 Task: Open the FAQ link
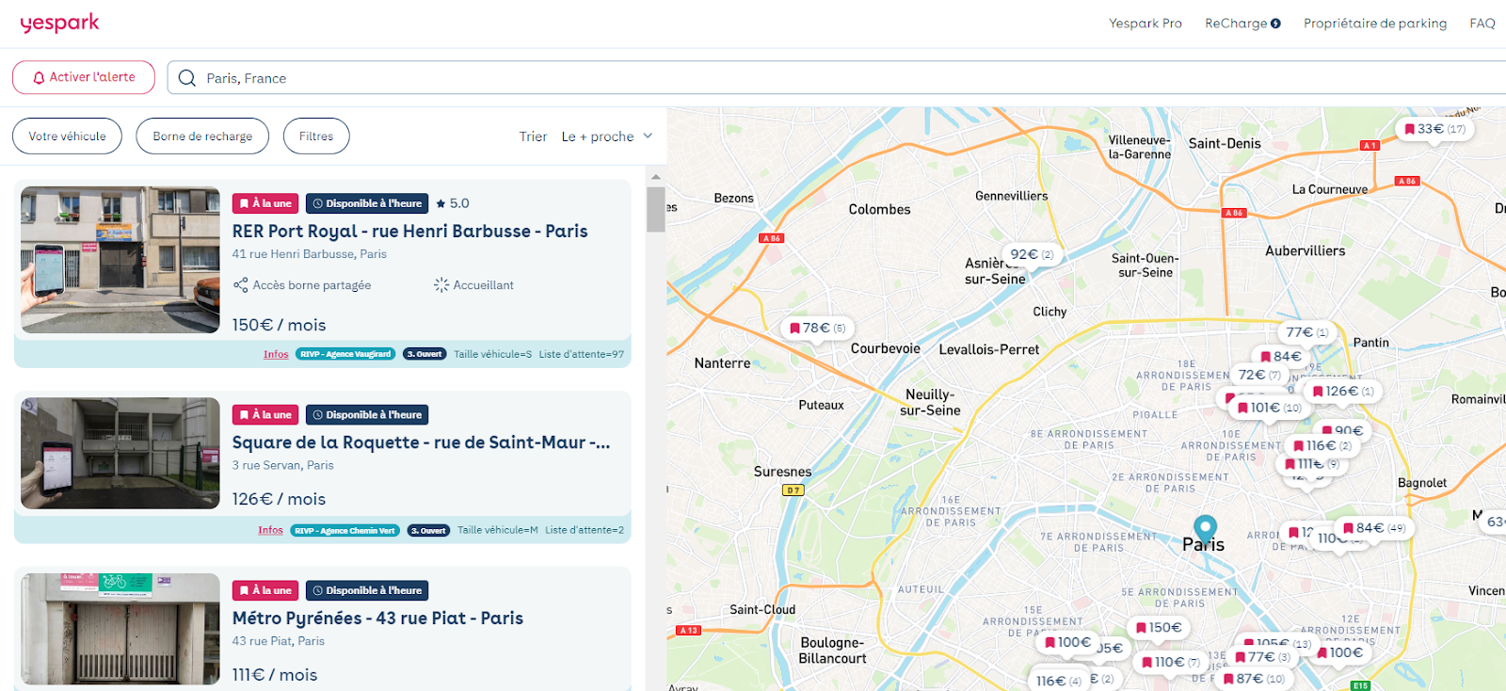point(1482,24)
